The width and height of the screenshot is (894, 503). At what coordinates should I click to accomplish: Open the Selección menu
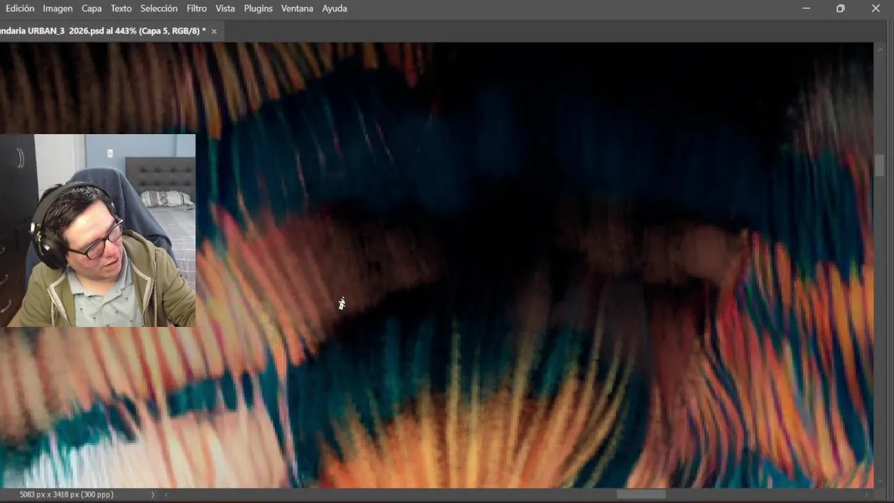[159, 8]
